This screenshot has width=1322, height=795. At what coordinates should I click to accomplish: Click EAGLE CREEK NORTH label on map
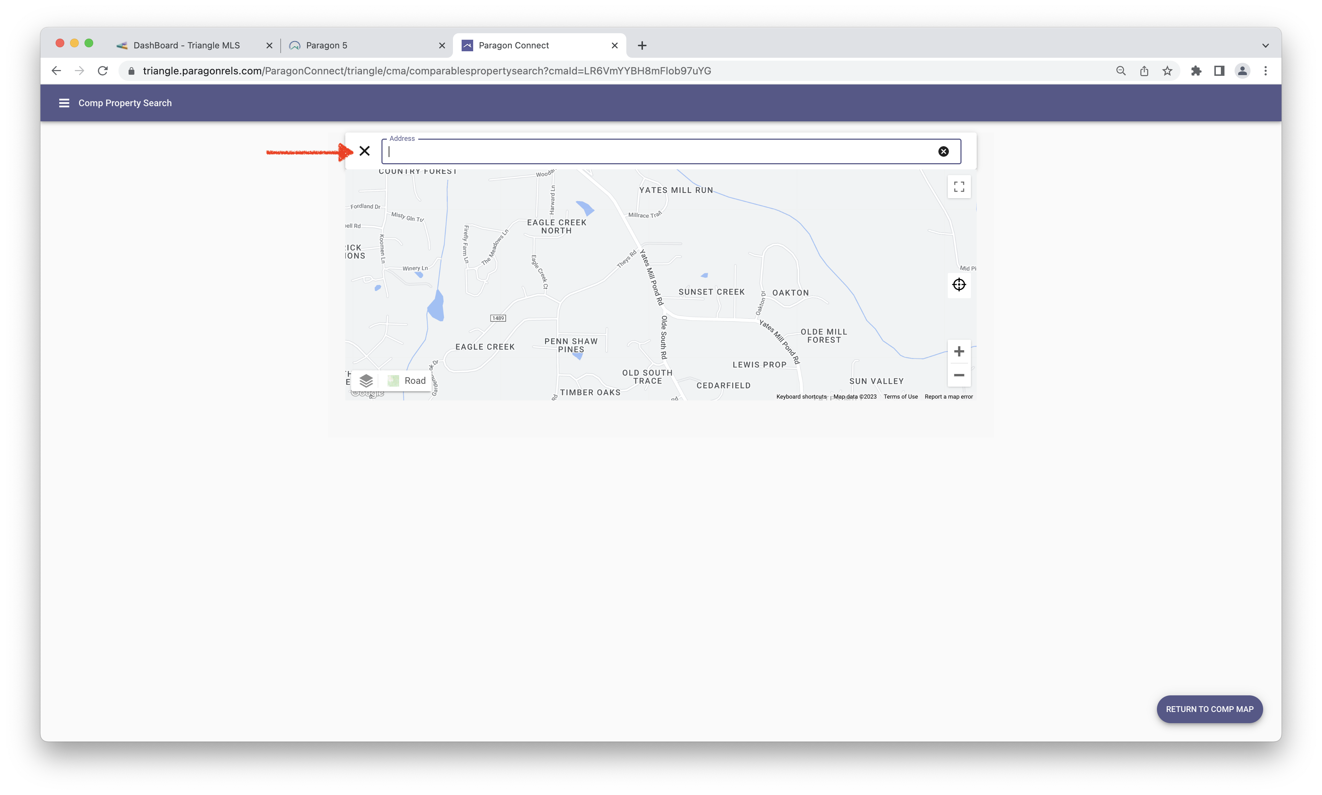click(x=556, y=227)
